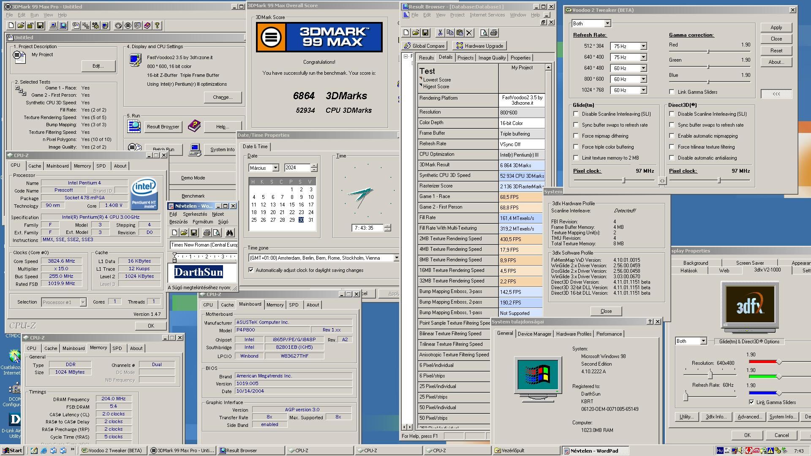
Task: Click the binoculars Find icon in WordPad
Action: click(229, 233)
